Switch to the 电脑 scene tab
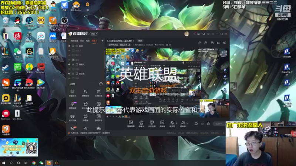The width and height of the screenshot is (296, 166). click(88, 41)
